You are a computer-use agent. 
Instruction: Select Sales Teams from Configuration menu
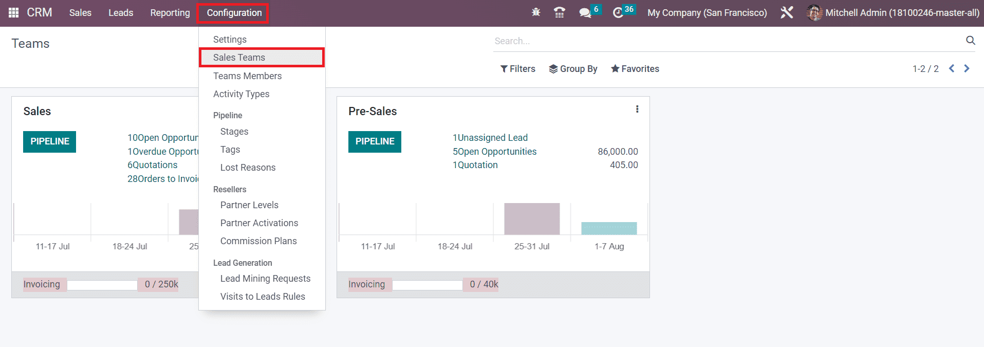239,58
